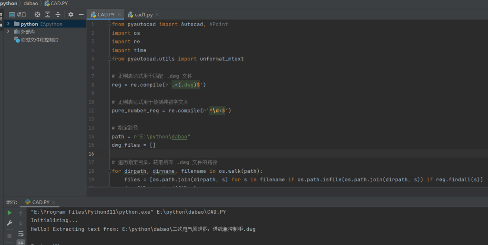
Task: Select the CAD.PY run tab
Action: (41, 202)
